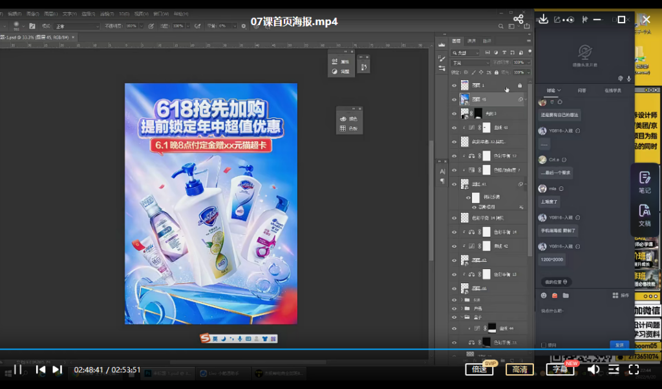
Task: Select the 图层 40 layer thumbnail
Action: pyautogui.click(x=464, y=289)
